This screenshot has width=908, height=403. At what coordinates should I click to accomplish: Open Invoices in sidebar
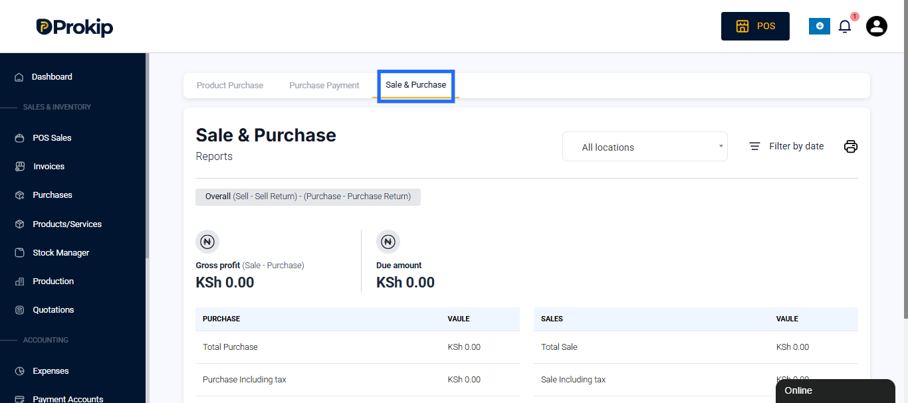49,167
